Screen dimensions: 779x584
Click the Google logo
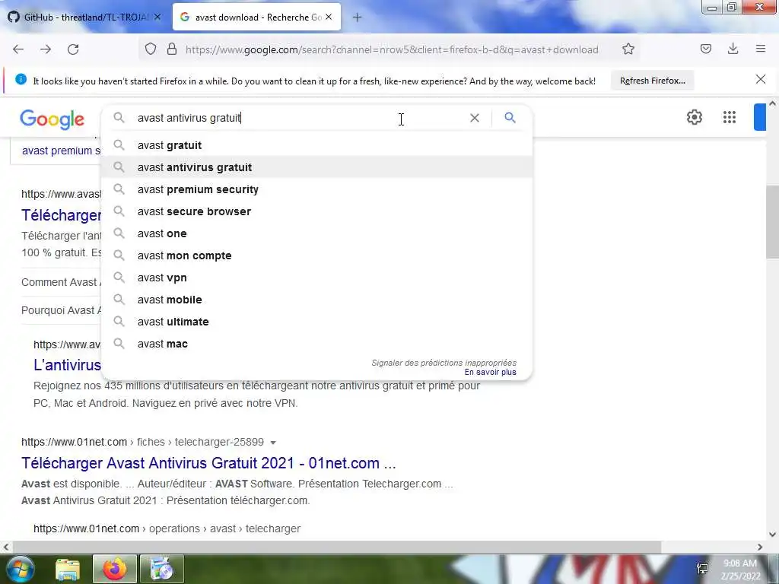[x=52, y=119]
